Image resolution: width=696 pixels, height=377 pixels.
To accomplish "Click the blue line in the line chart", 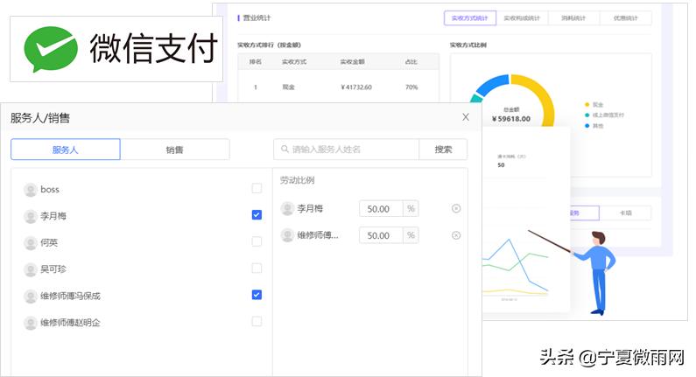I will click(519, 260).
